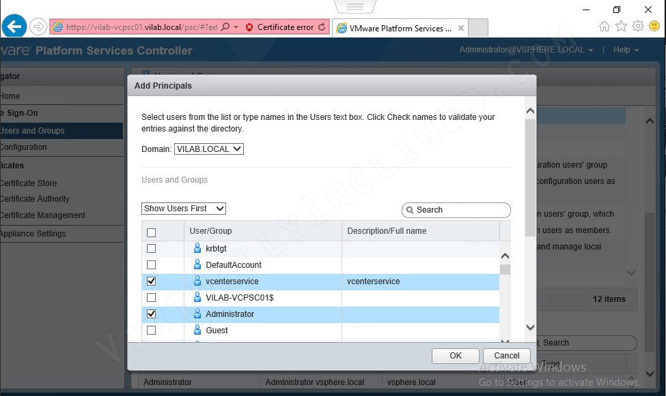Open the browser settings gear icon
This screenshot has width=666, height=396.
[x=638, y=27]
